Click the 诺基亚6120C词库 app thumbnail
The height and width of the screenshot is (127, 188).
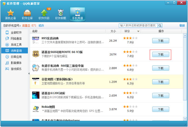[36, 95]
